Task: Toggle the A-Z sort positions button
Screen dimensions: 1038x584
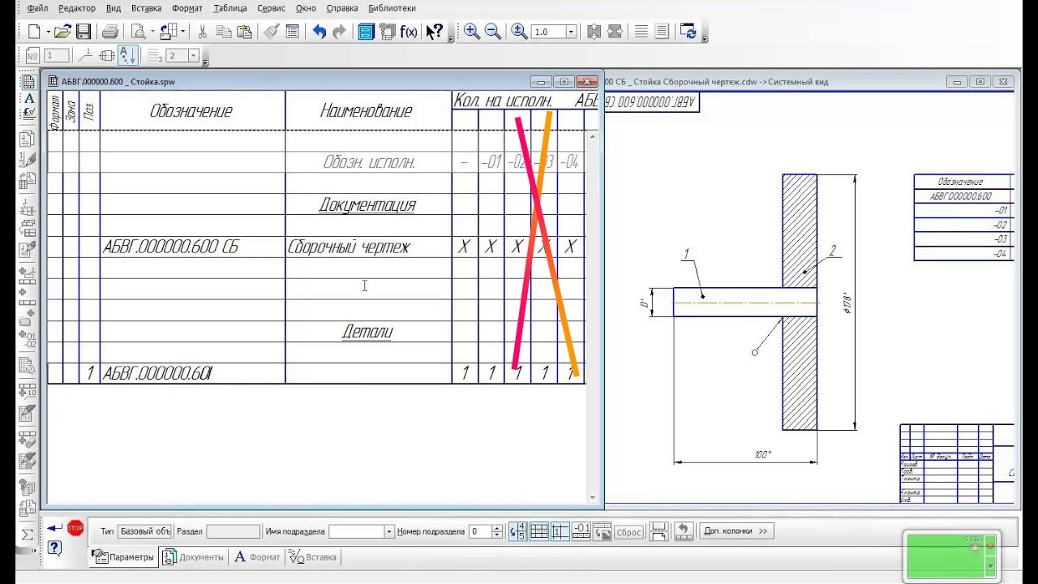Action: click(128, 55)
